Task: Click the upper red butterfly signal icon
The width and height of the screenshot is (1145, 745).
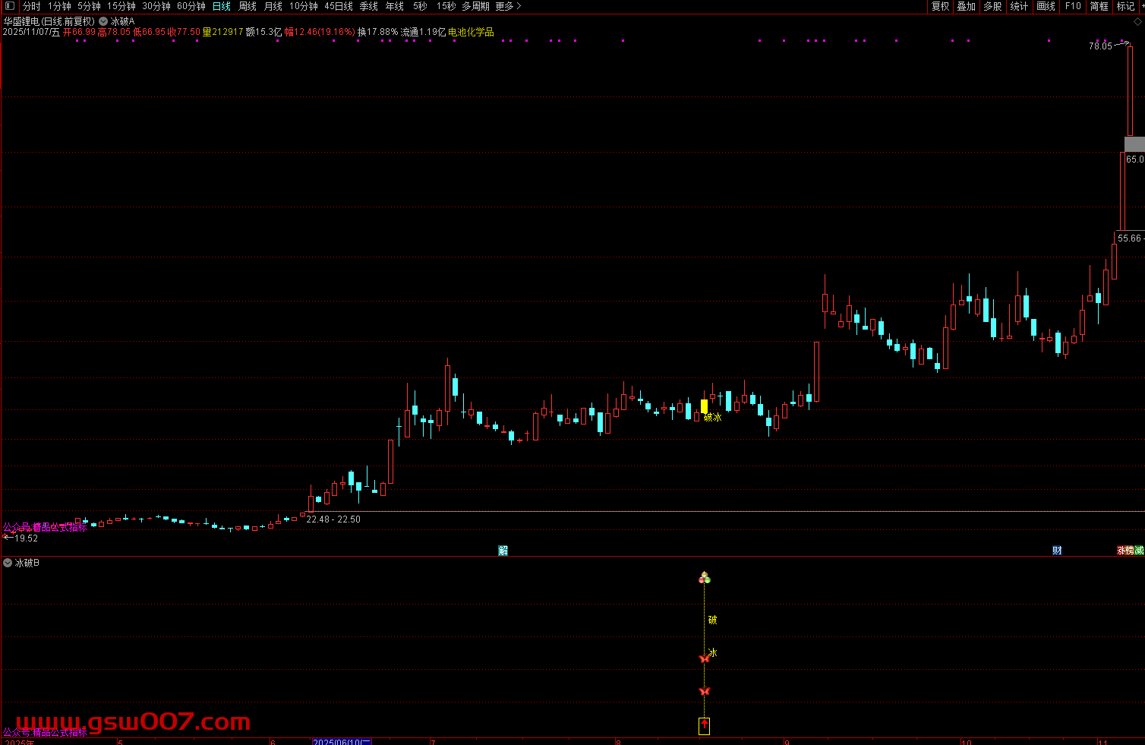Action: [x=704, y=658]
